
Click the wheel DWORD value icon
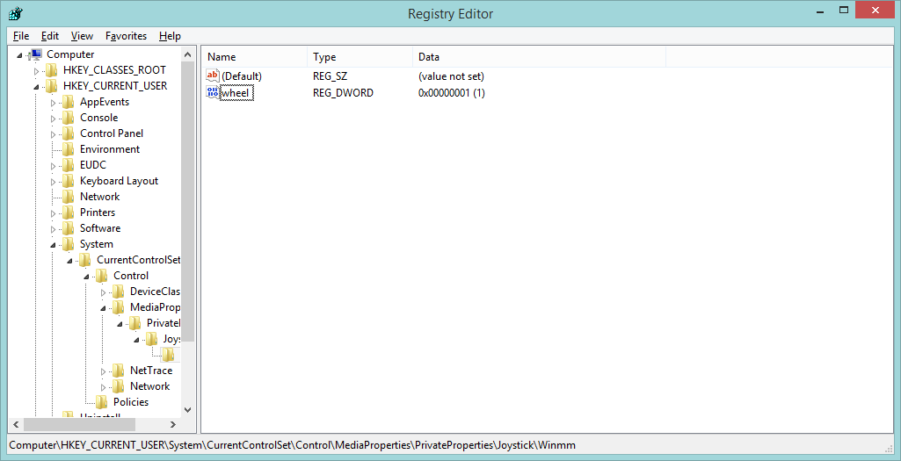pyautogui.click(x=213, y=92)
